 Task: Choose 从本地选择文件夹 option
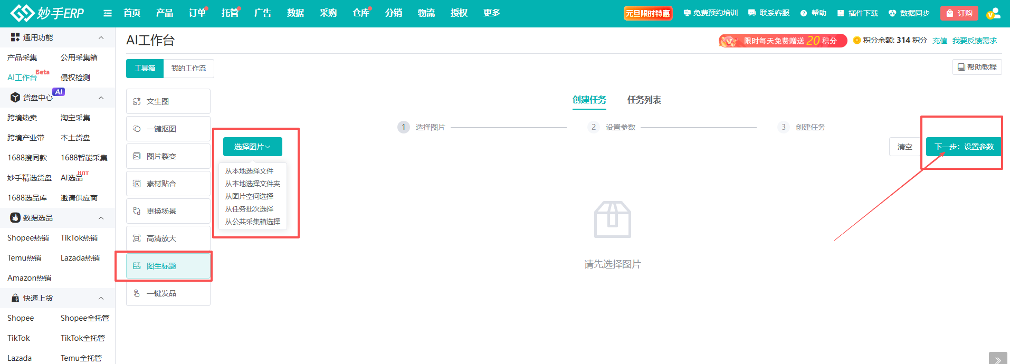click(x=253, y=184)
